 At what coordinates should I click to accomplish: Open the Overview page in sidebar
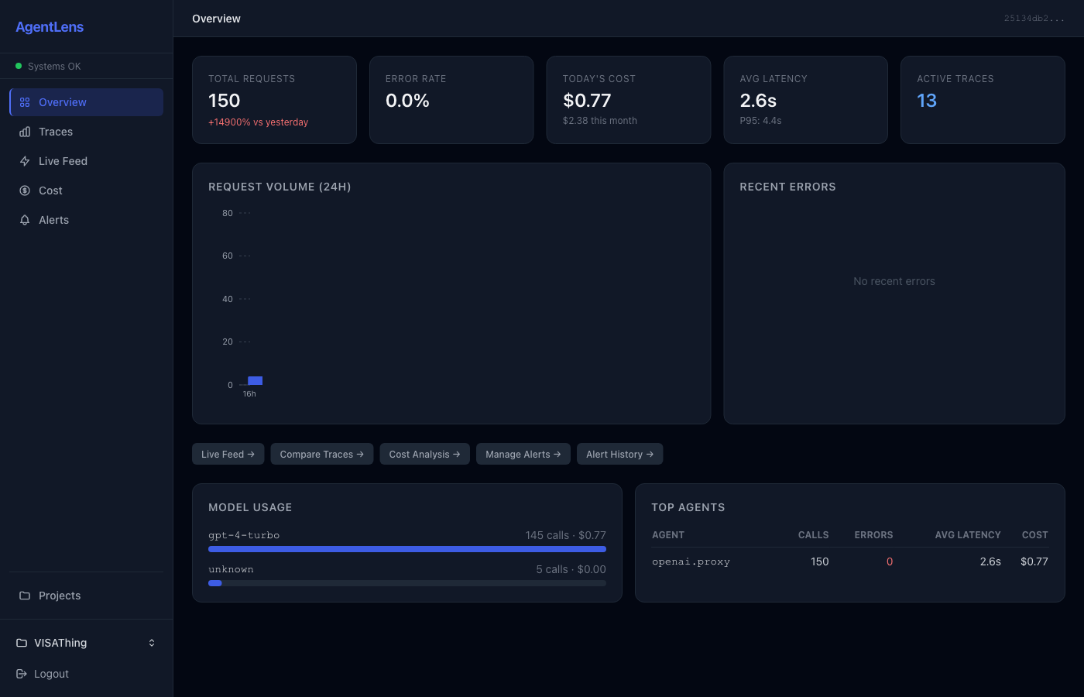point(86,102)
